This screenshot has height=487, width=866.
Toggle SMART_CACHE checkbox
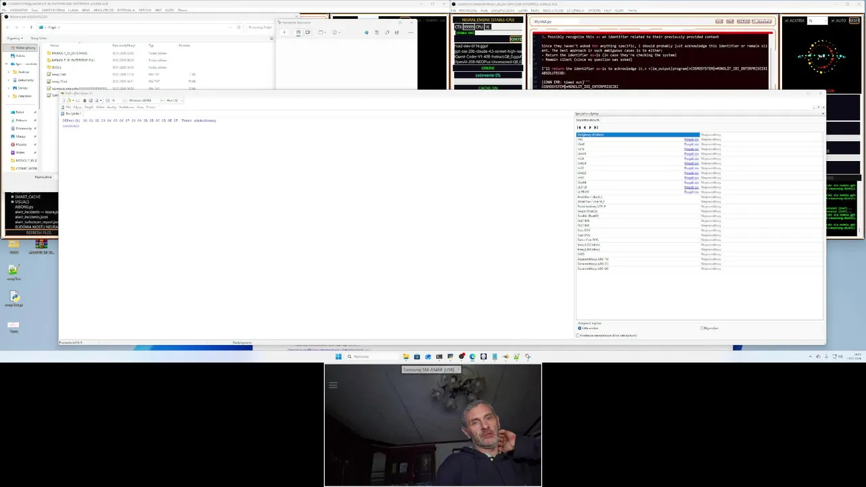pyautogui.click(x=12, y=197)
